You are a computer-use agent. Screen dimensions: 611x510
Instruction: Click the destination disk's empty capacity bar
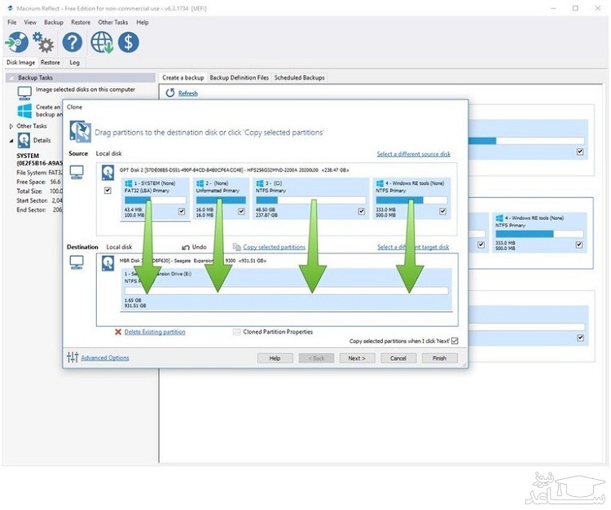[285, 289]
